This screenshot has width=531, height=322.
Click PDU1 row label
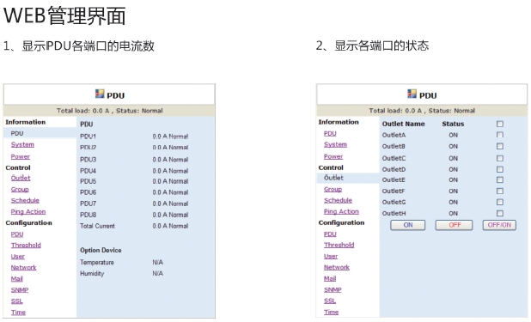[x=88, y=137]
